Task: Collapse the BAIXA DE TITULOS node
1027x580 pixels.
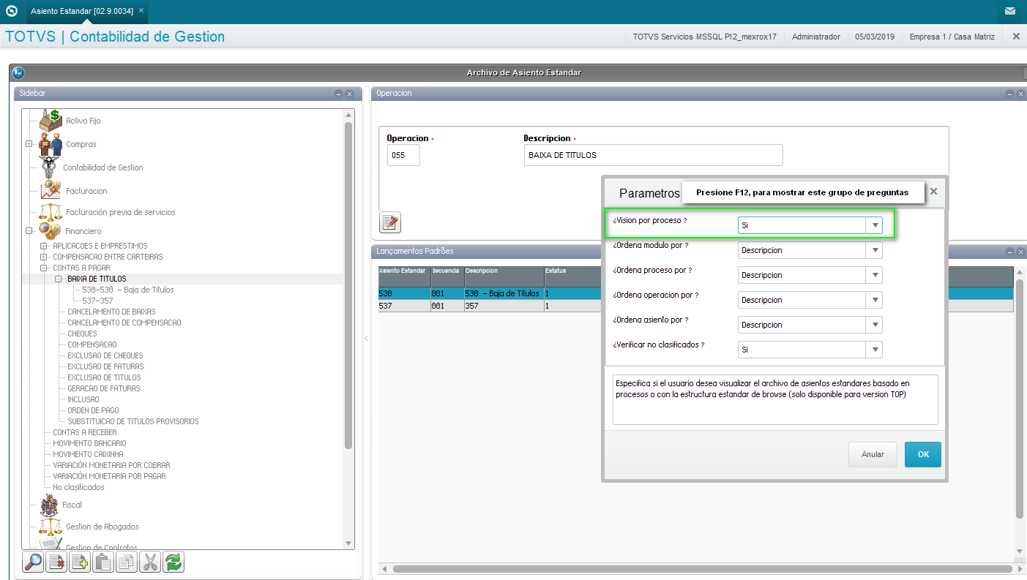Action: 59,279
